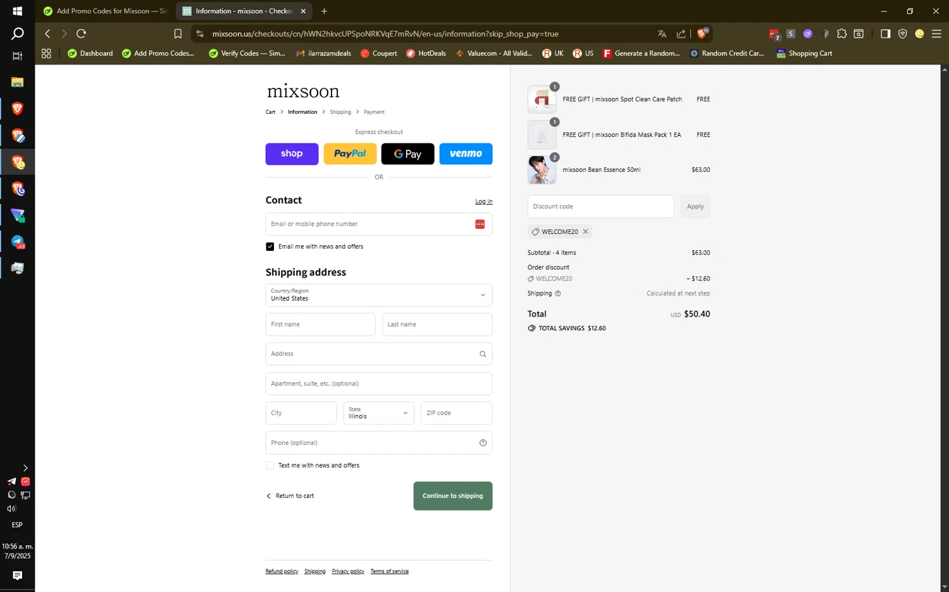
Task: Open Telegram from the taskbar
Action: click(x=17, y=242)
